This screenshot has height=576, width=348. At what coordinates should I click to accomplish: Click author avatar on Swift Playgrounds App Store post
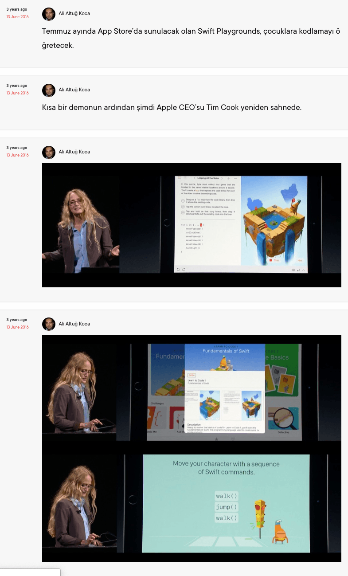(x=49, y=14)
